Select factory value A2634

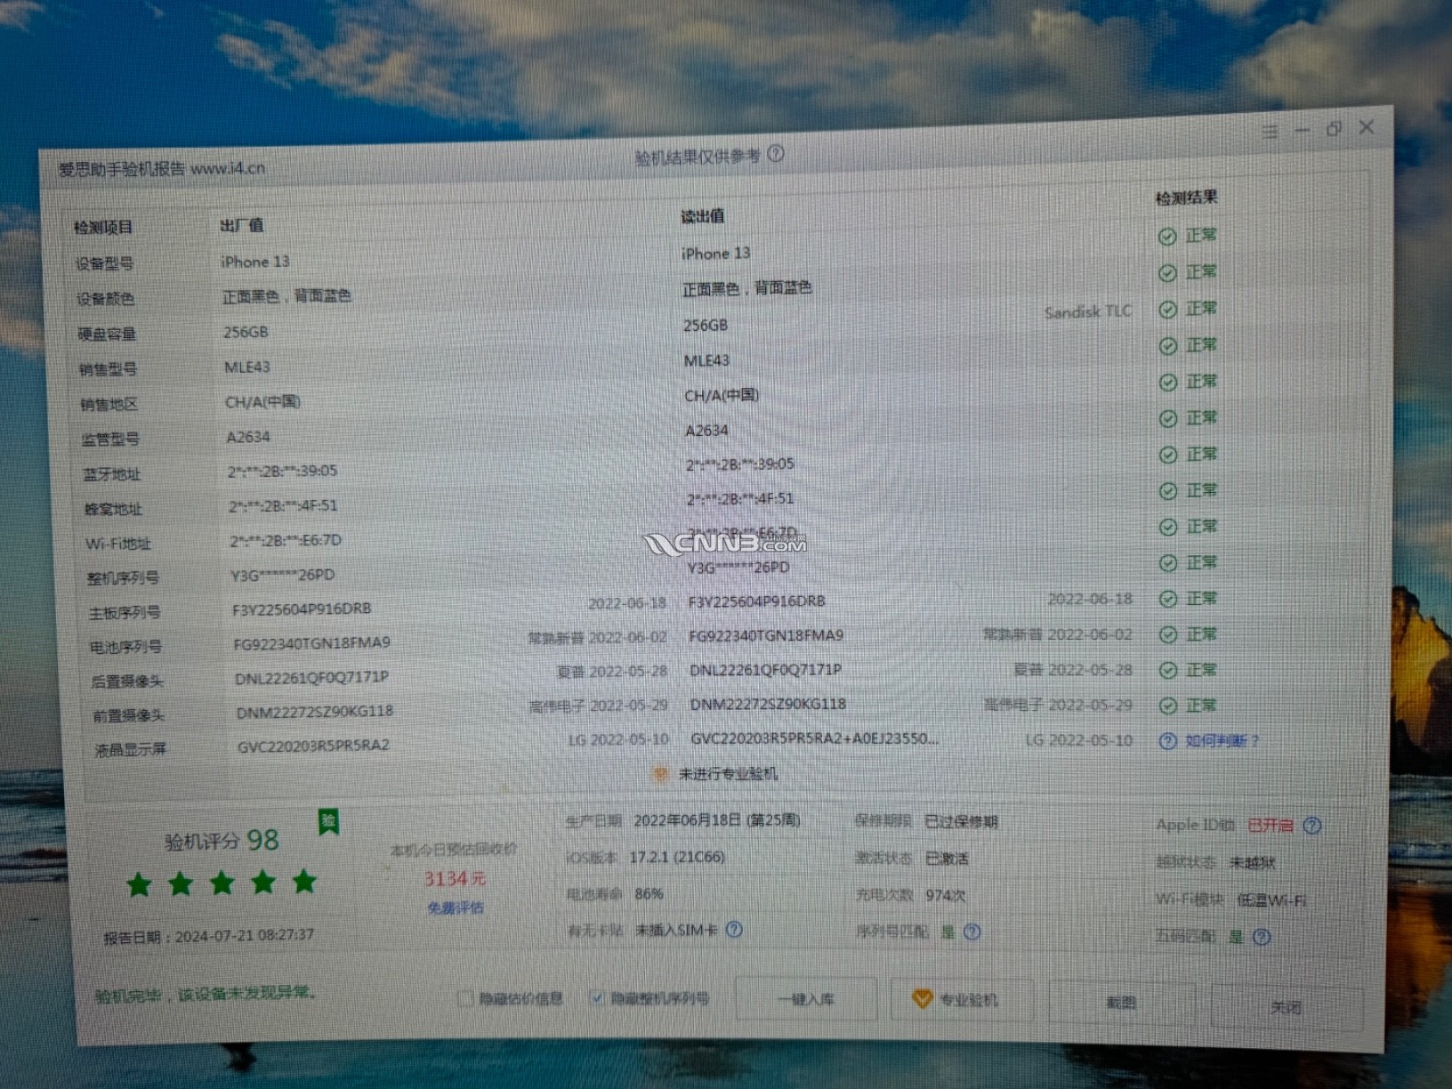[247, 437]
